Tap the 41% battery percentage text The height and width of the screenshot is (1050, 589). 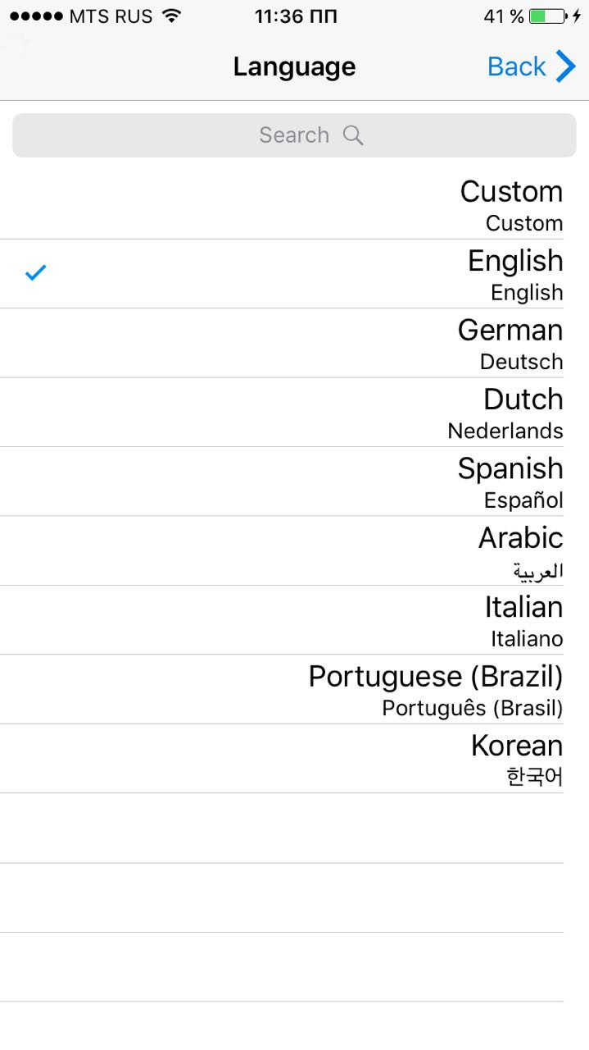[x=503, y=16]
